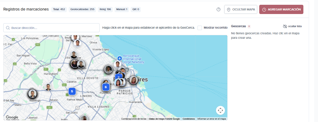
Task: Select the employee marker left of Caseros
Action: coord(48,87)
